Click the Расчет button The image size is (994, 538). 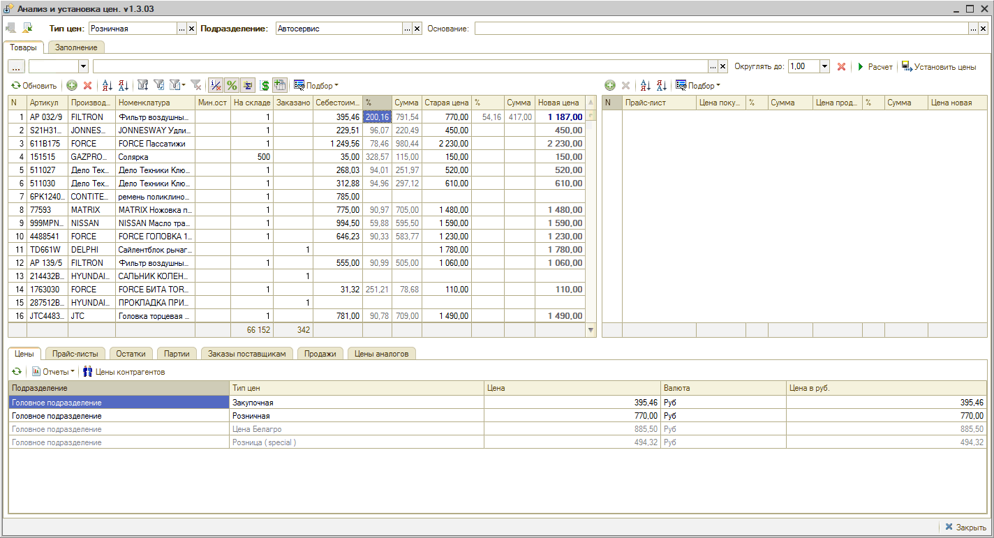(875, 66)
